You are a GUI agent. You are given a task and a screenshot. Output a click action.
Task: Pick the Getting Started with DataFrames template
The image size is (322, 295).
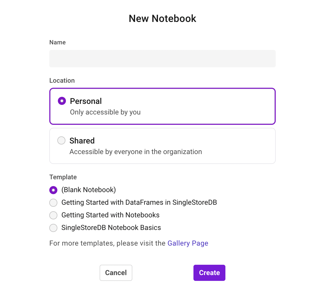(53, 202)
